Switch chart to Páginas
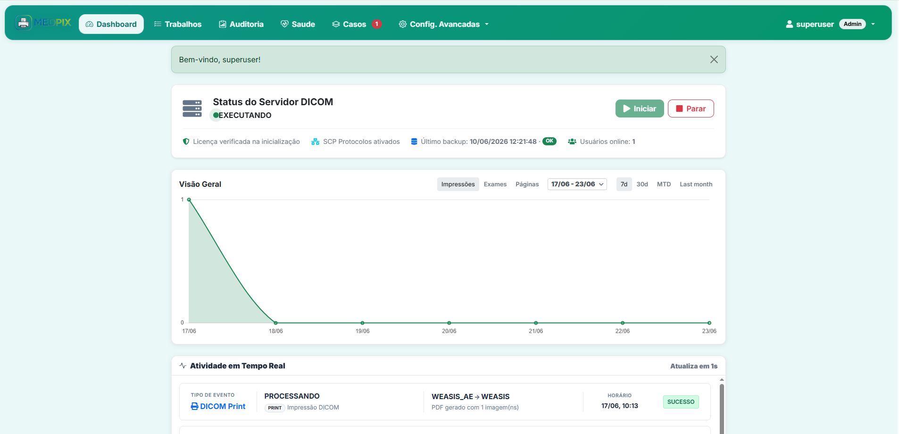The image size is (899, 434). tap(527, 184)
